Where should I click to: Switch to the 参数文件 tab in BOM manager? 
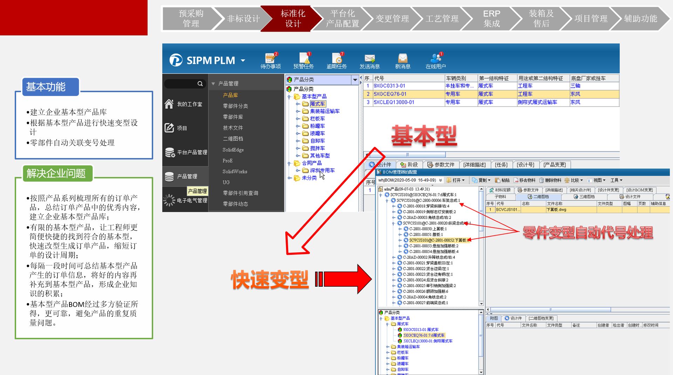pyautogui.click(x=528, y=190)
